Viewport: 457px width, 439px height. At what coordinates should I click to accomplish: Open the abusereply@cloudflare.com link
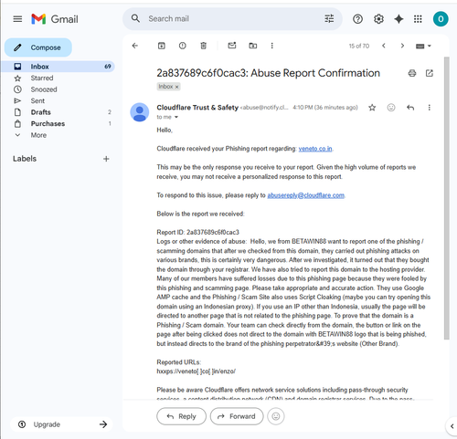point(306,195)
